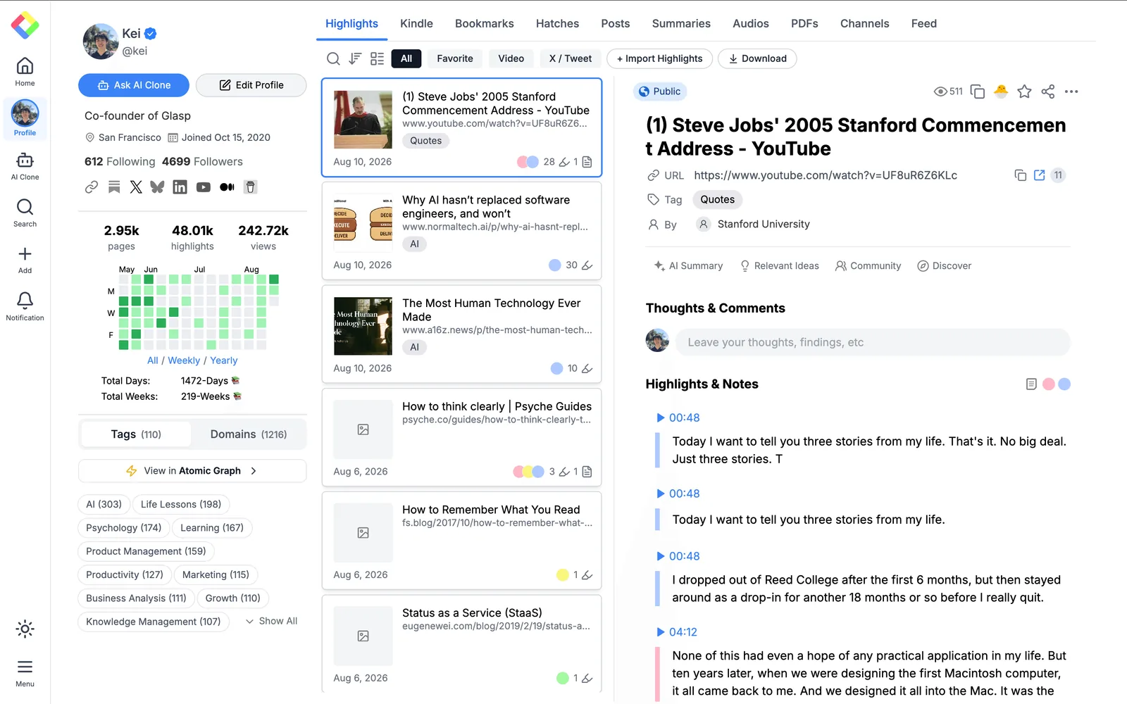Expand the Relevant Ideas section

tap(779, 266)
